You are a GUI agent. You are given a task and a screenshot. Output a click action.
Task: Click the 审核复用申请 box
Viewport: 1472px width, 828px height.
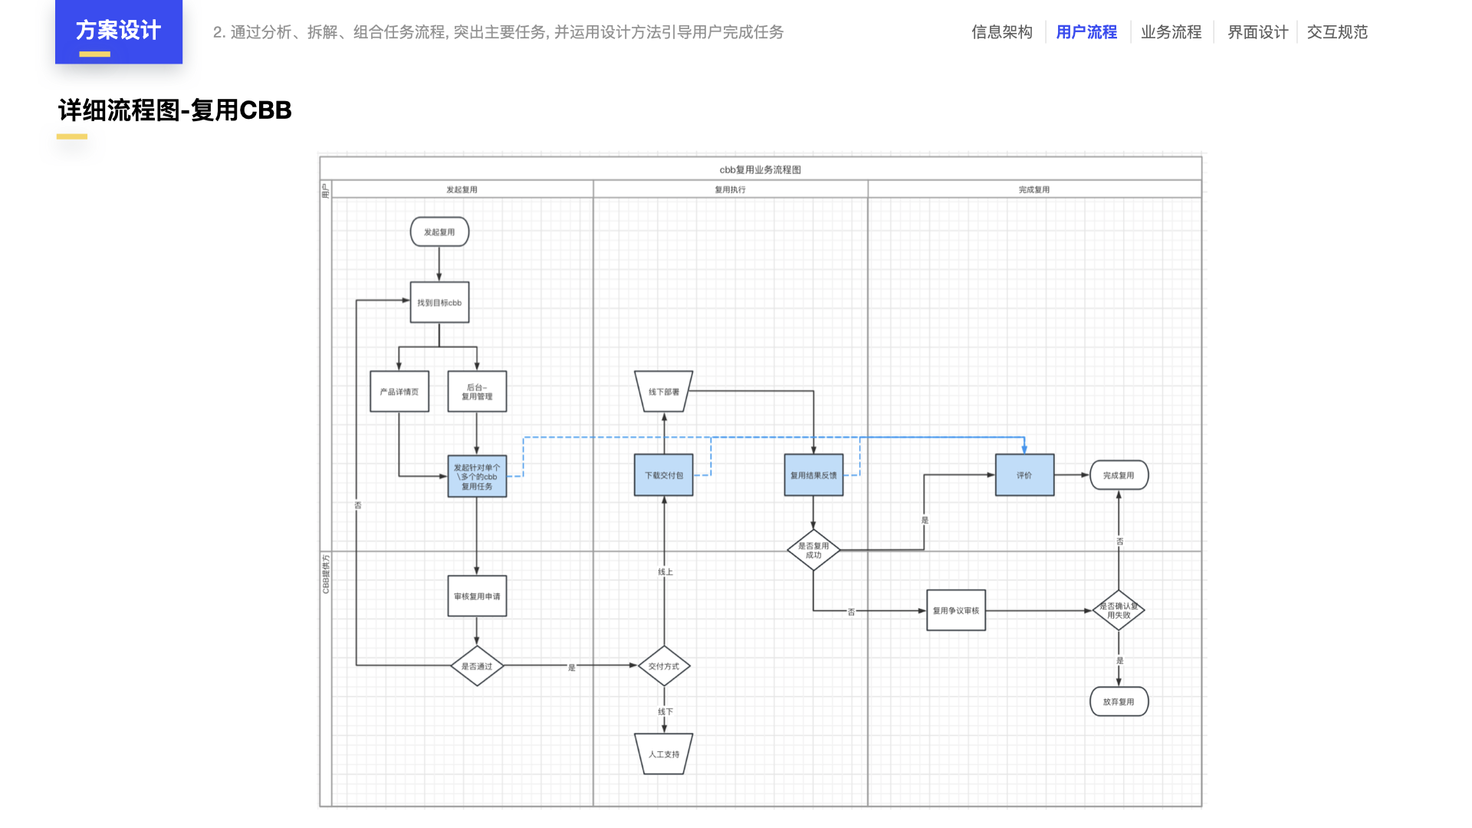(477, 596)
